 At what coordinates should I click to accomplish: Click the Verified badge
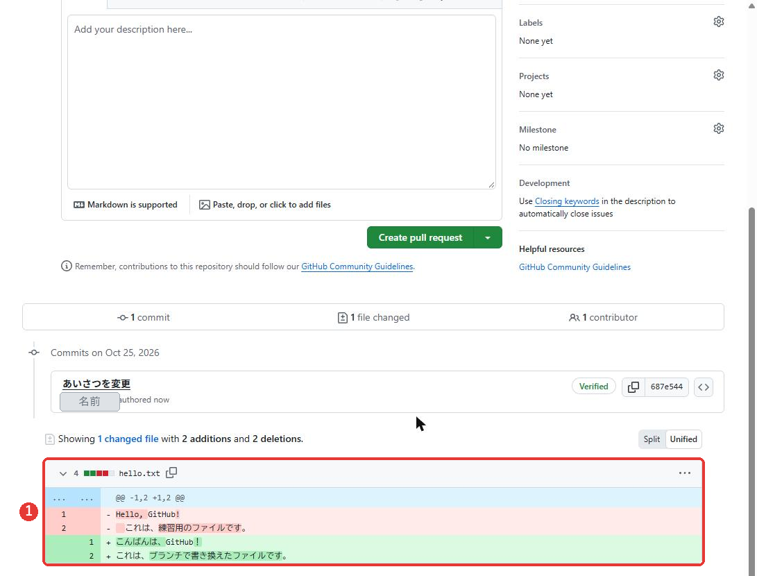(x=593, y=387)
